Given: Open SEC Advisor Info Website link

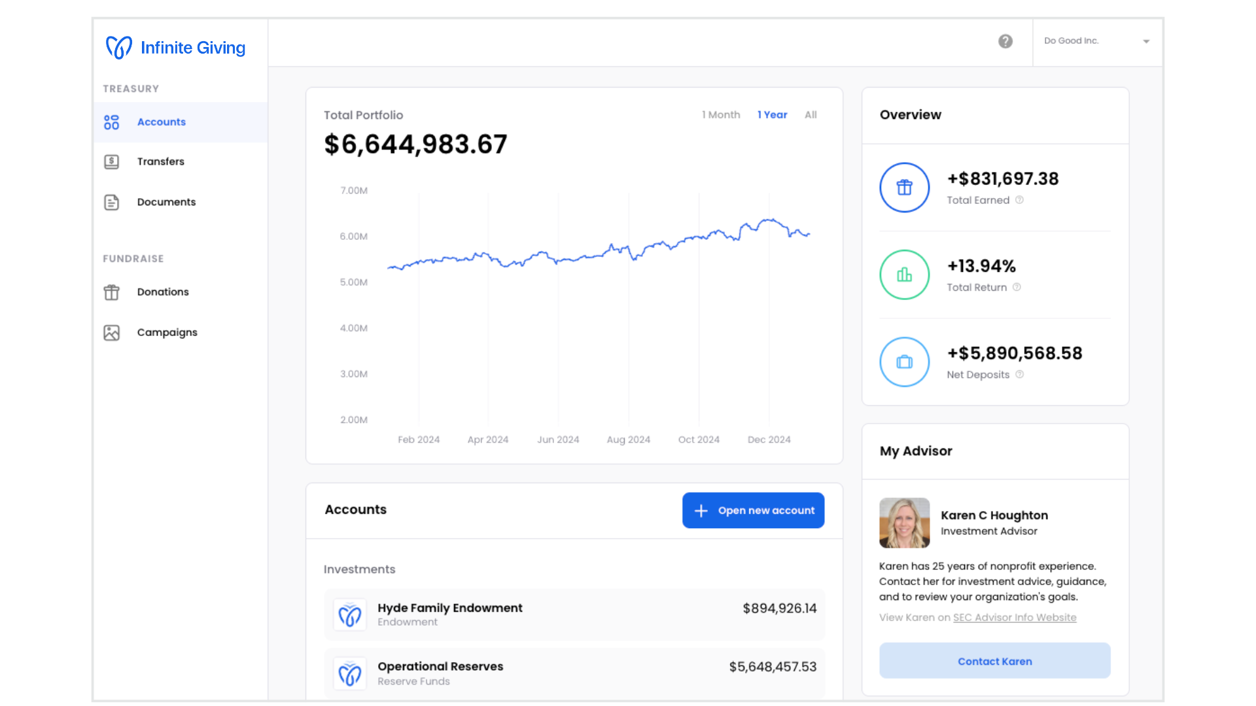Looking at the screenshot, I should click(x=1014, y=618).
